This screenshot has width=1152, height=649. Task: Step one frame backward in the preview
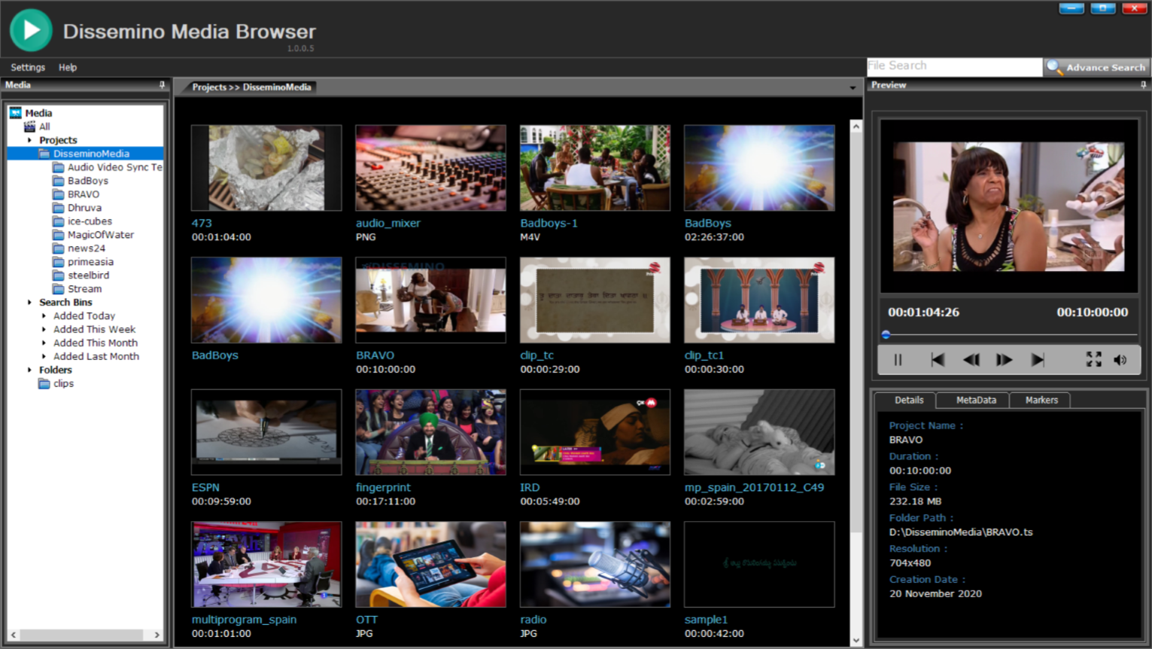(971, 360)
